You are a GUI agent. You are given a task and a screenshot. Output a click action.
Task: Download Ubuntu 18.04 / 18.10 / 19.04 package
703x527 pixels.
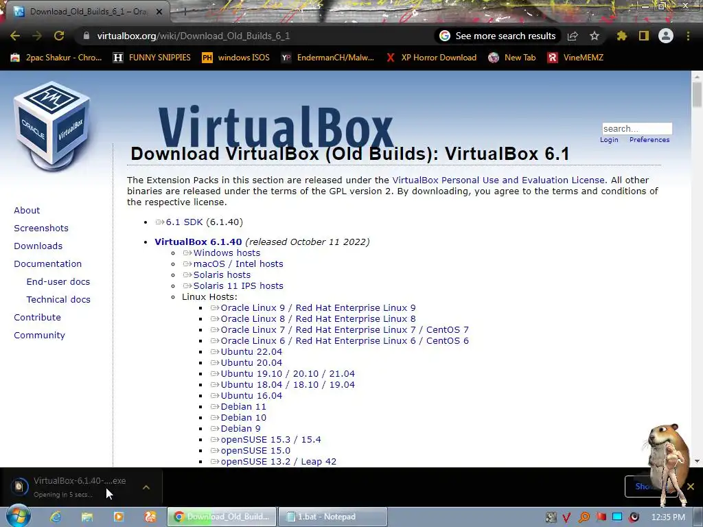[283, 384]
